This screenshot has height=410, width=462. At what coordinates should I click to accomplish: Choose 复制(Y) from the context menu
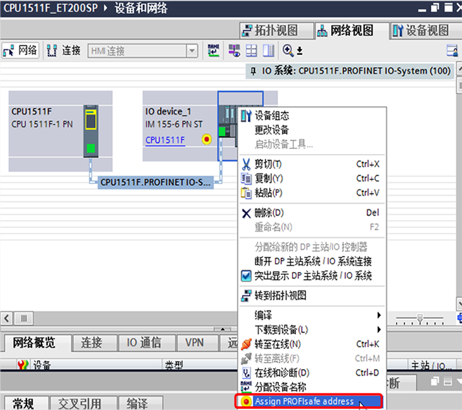coord(312,179)
